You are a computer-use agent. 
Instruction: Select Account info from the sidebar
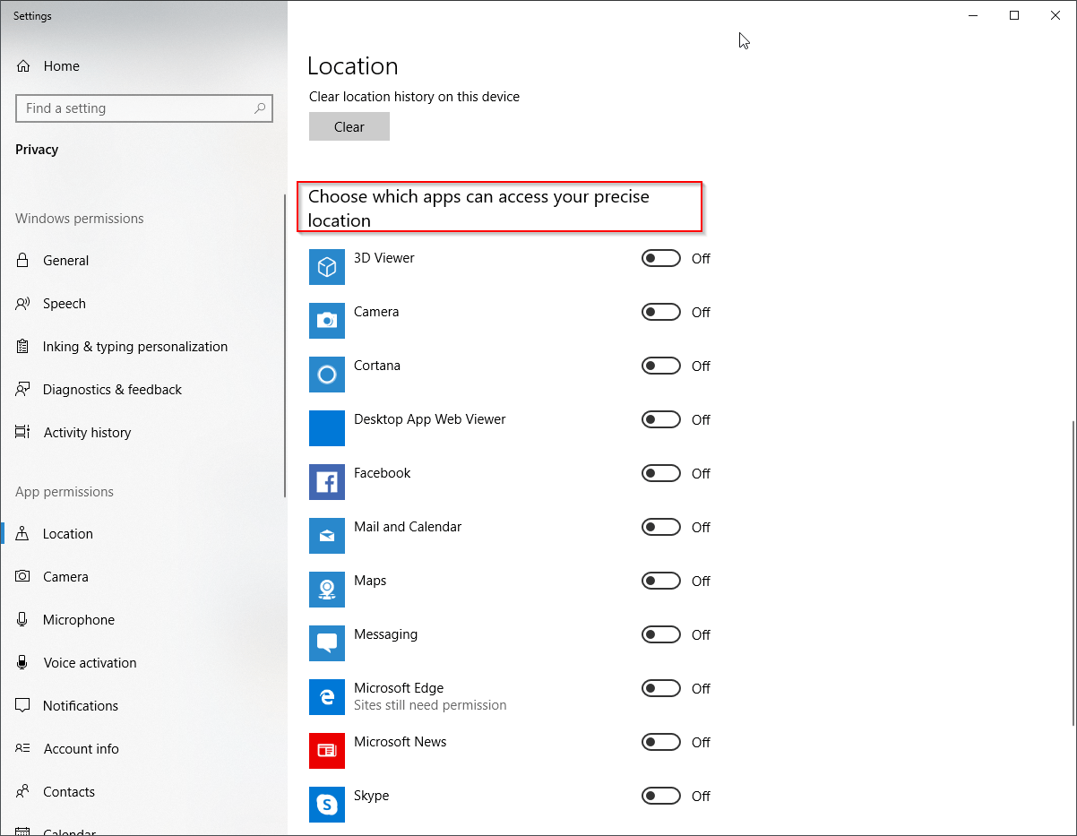82,748
